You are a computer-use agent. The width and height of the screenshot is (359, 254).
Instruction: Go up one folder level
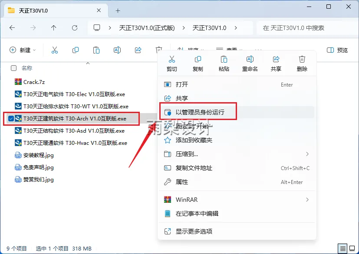pyautogui.click(x=53, y=28)
